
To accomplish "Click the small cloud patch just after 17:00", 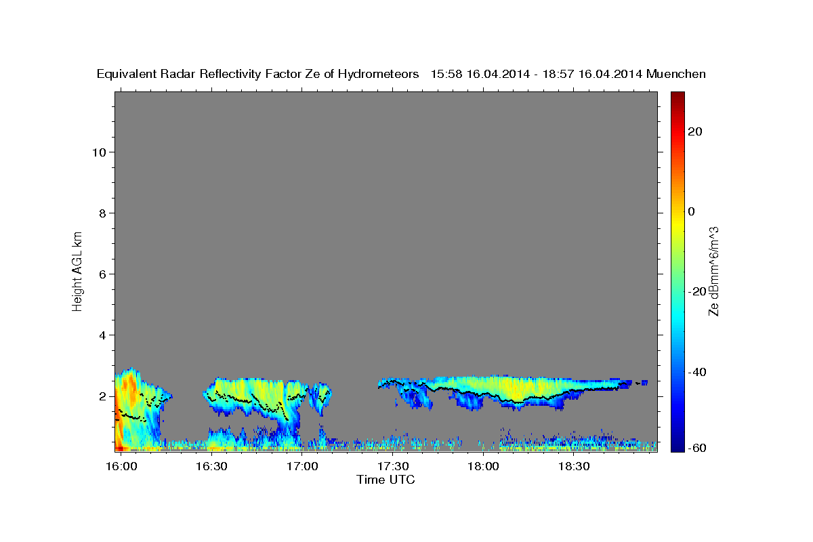I will click(320, 397).
